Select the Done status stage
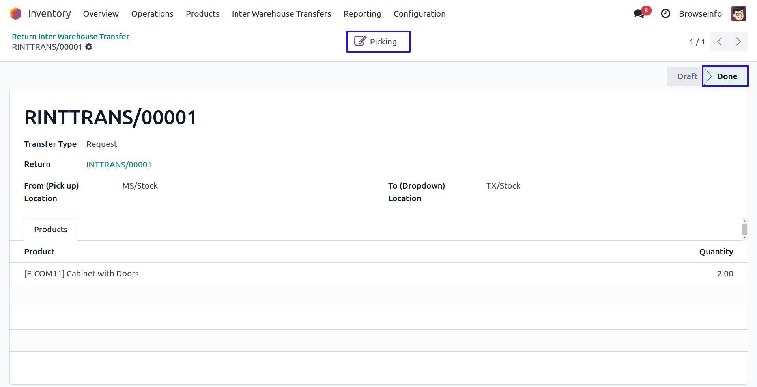The height and width of the screenshot is (387, 757). tap(727, 76)
